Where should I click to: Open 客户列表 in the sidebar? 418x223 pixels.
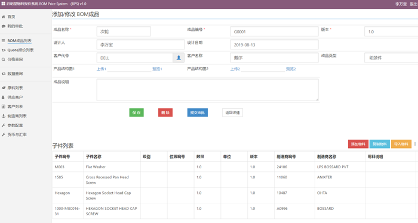point(15,106)
